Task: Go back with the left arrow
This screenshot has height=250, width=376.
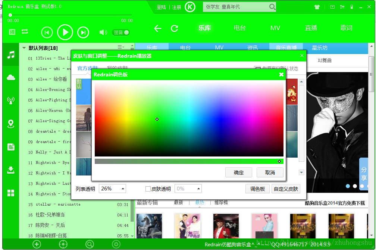Action: point(158,28)
